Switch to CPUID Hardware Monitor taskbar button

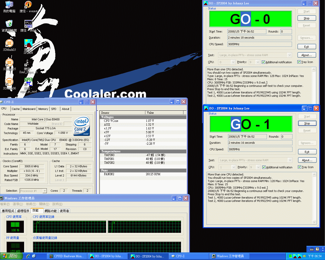[x=67, y=256]
